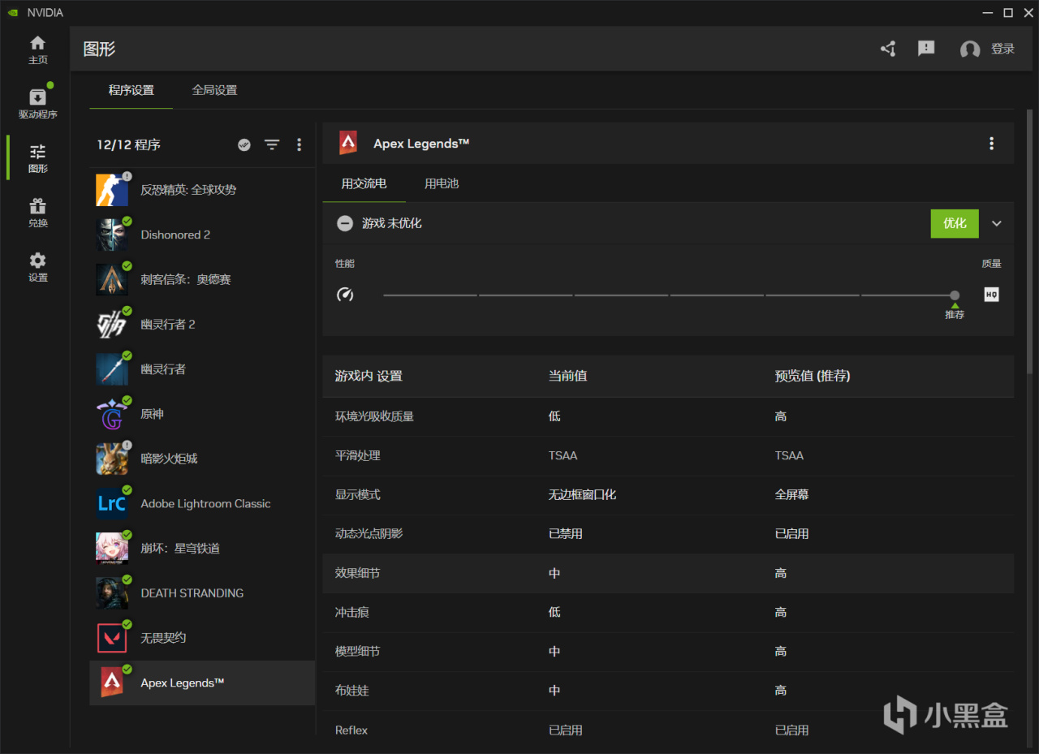The width and height of the screenshot is (1039, 754).
Task: Choose 无畏契约 from the program list
Action: (202, 638)
